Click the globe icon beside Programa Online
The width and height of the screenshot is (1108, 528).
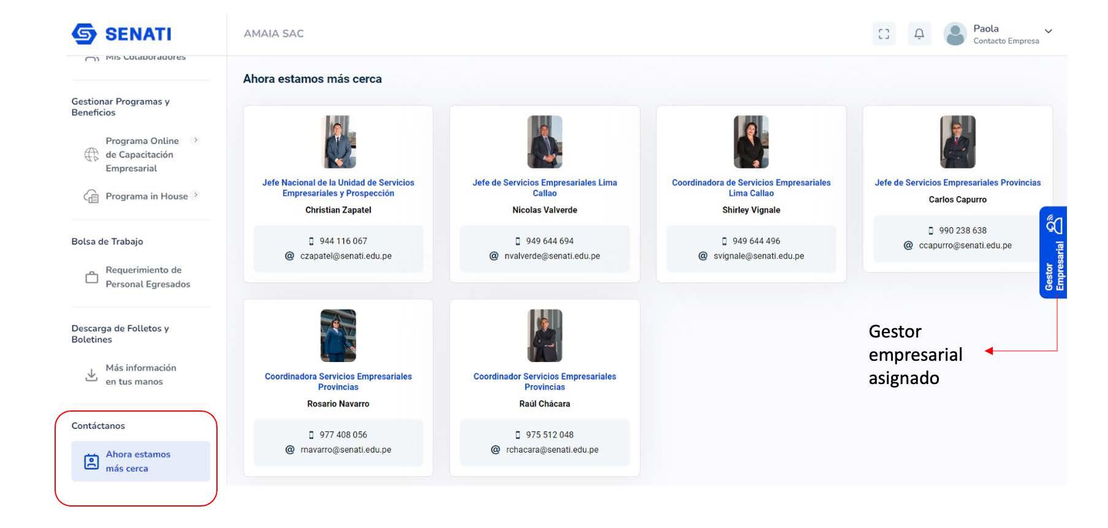(x=91, y=154)
